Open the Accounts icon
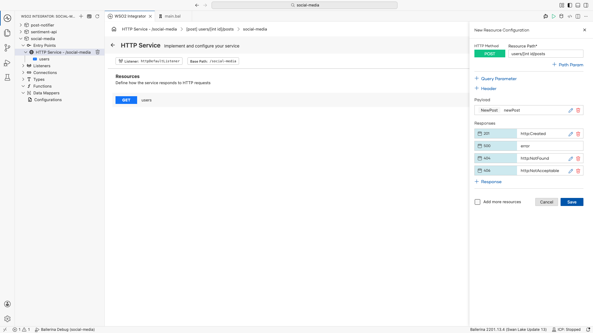 [7, 304]
